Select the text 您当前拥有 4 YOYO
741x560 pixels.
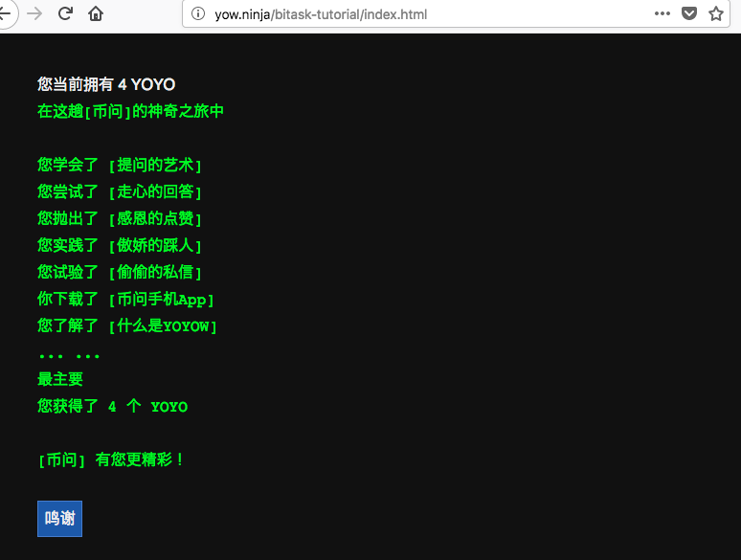click(x=106, y=84)
